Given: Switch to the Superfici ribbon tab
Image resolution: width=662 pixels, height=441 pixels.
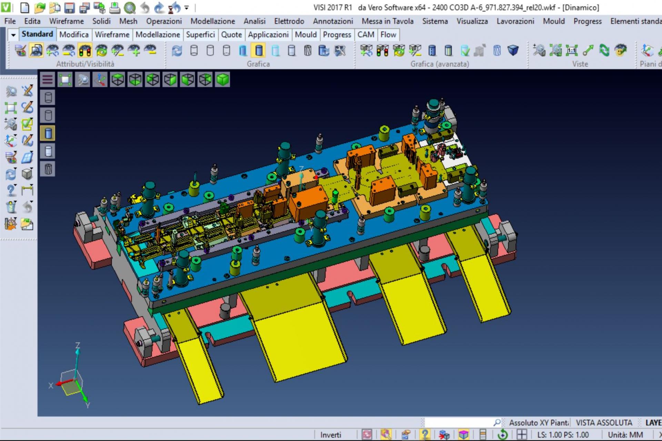Looking at the screenshot, I should pos(200,34).
